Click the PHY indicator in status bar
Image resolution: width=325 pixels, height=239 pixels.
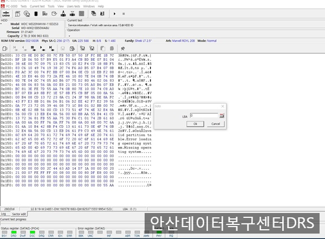pyautogui.click(x=159, y=234)
